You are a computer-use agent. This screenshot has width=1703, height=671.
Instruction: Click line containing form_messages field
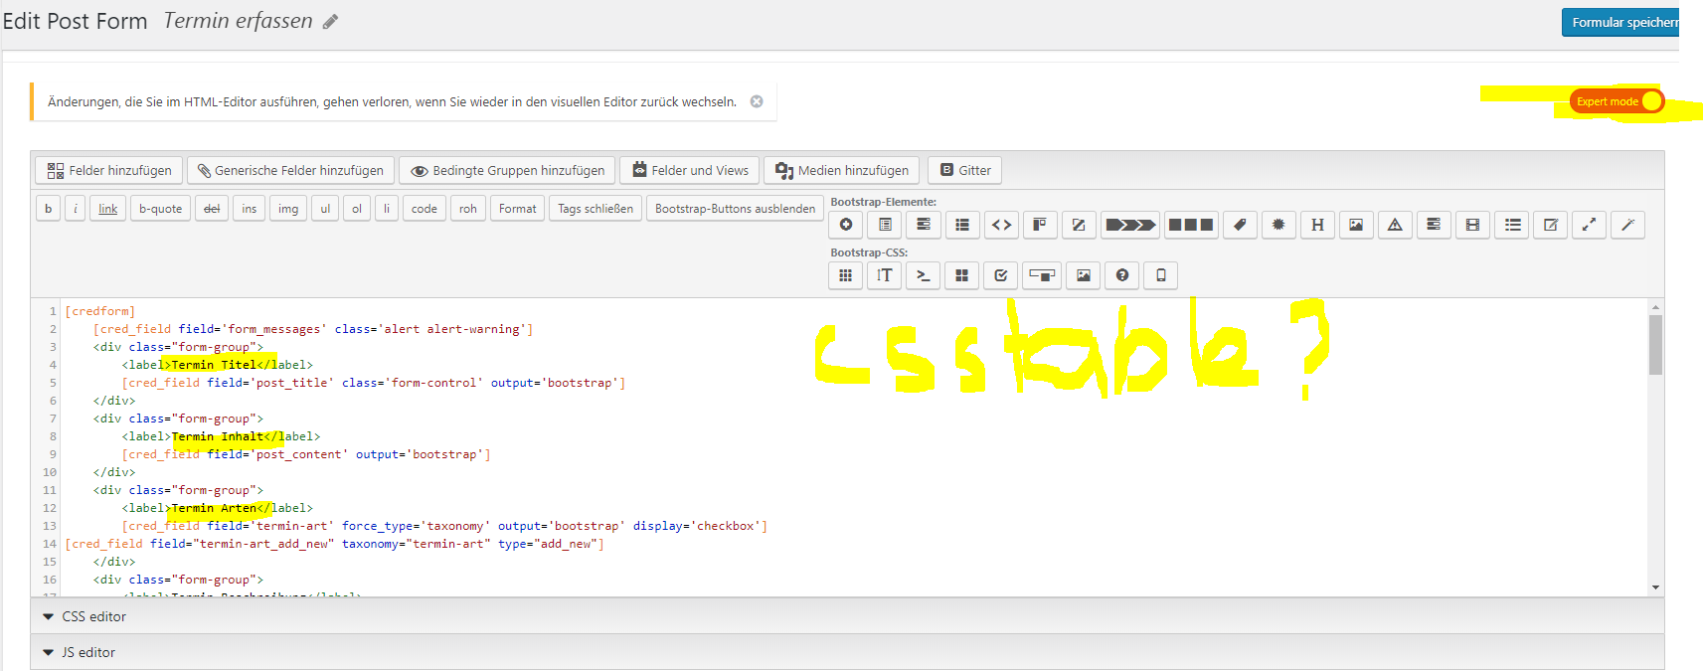(313, 329)
